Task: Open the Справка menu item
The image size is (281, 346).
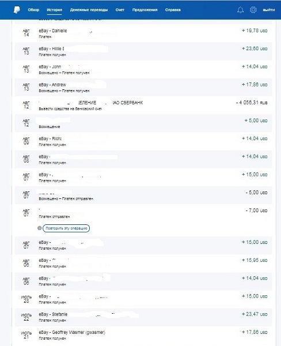Action: pos(173,10)
